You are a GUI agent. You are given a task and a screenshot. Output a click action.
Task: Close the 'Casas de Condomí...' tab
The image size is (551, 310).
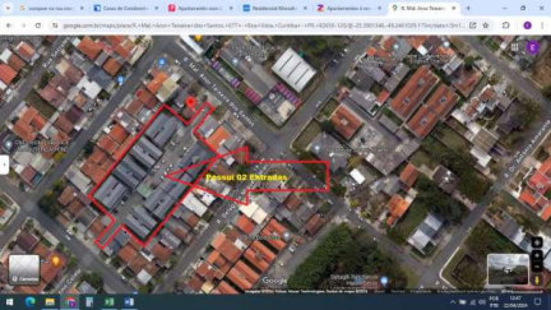pos(156,8)
